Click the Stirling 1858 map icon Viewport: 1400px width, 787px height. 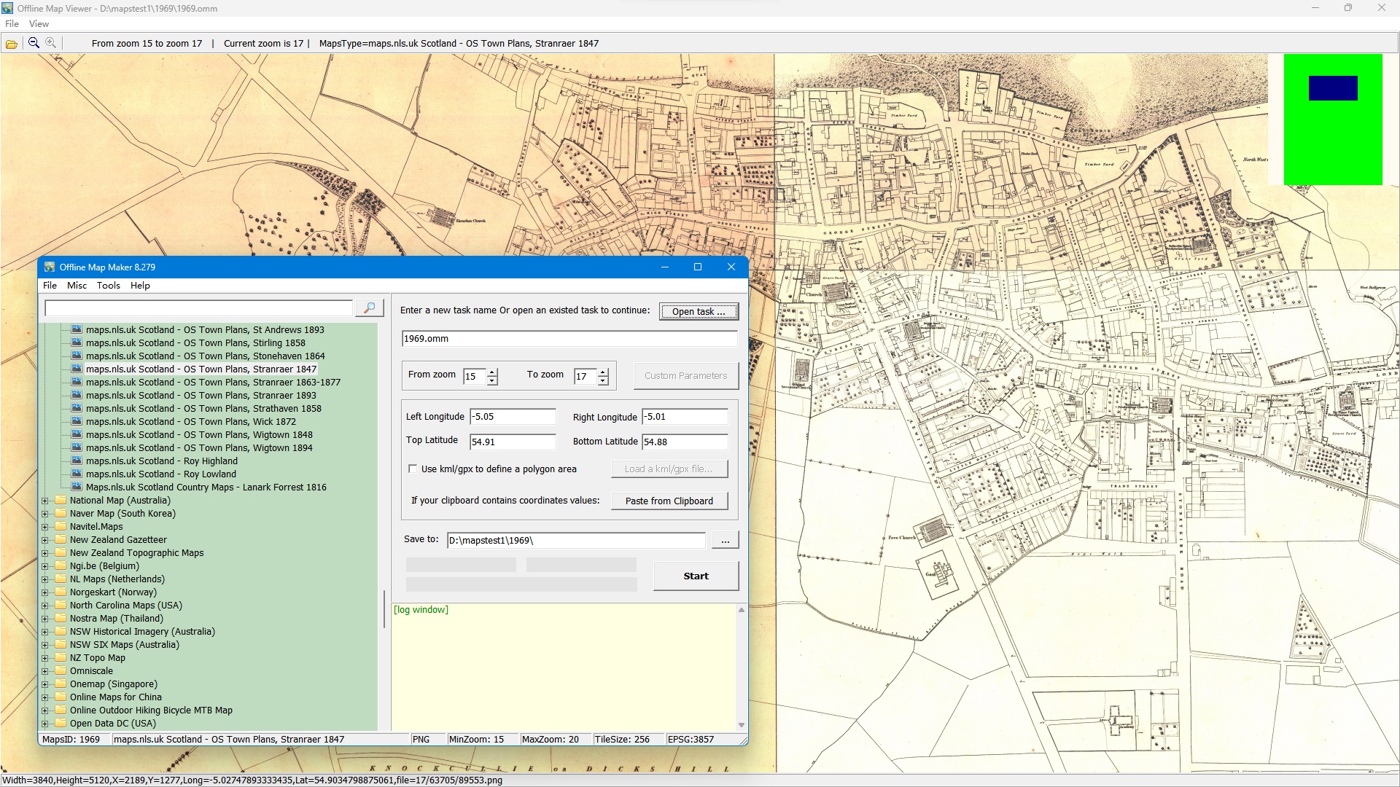[x=77, y=343]
